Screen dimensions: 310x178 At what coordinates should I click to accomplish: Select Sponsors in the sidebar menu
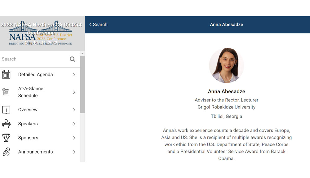click(x=28, y=138)
